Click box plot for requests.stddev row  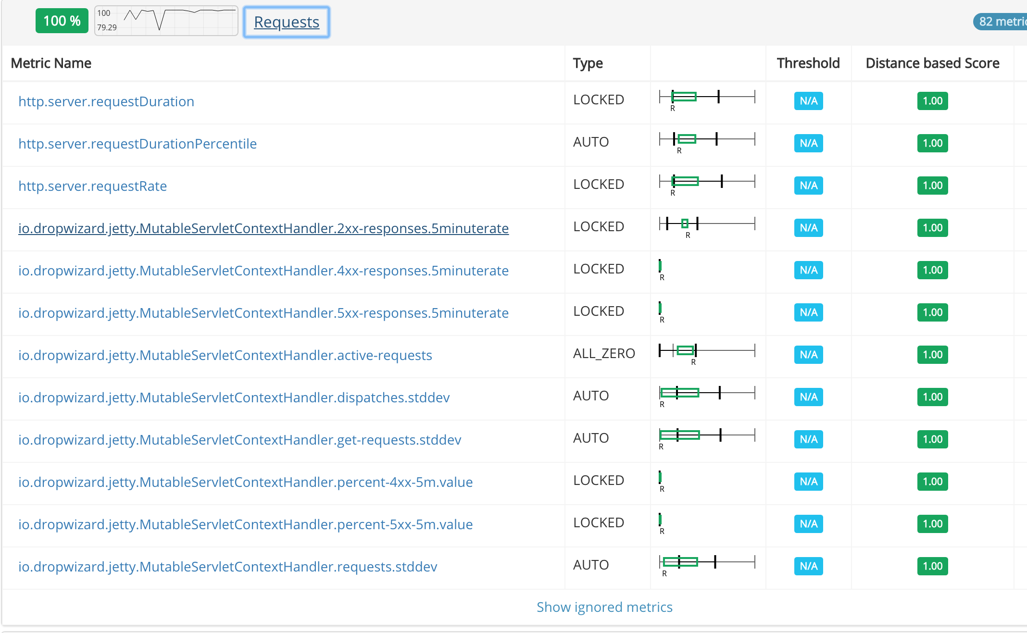coord(707,565)
